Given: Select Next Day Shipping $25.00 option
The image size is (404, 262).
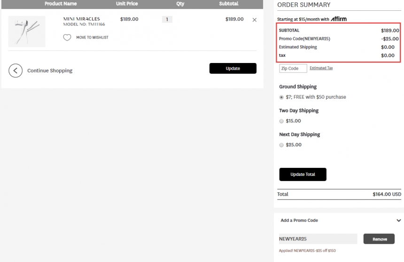Looking at the screenshot, I should 282,145.
